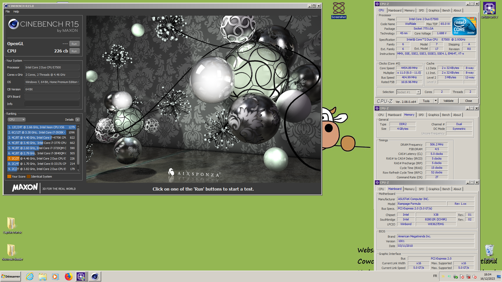Click the muted volume tray icon
This screenshot has width=502, height=282.
(475, 277)
